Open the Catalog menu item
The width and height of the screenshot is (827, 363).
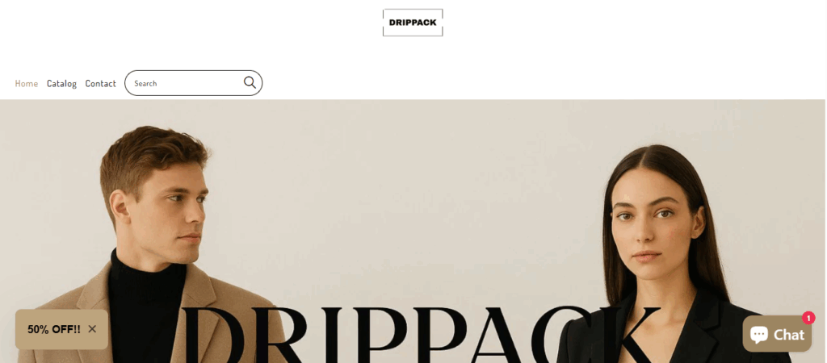point(61,83)
